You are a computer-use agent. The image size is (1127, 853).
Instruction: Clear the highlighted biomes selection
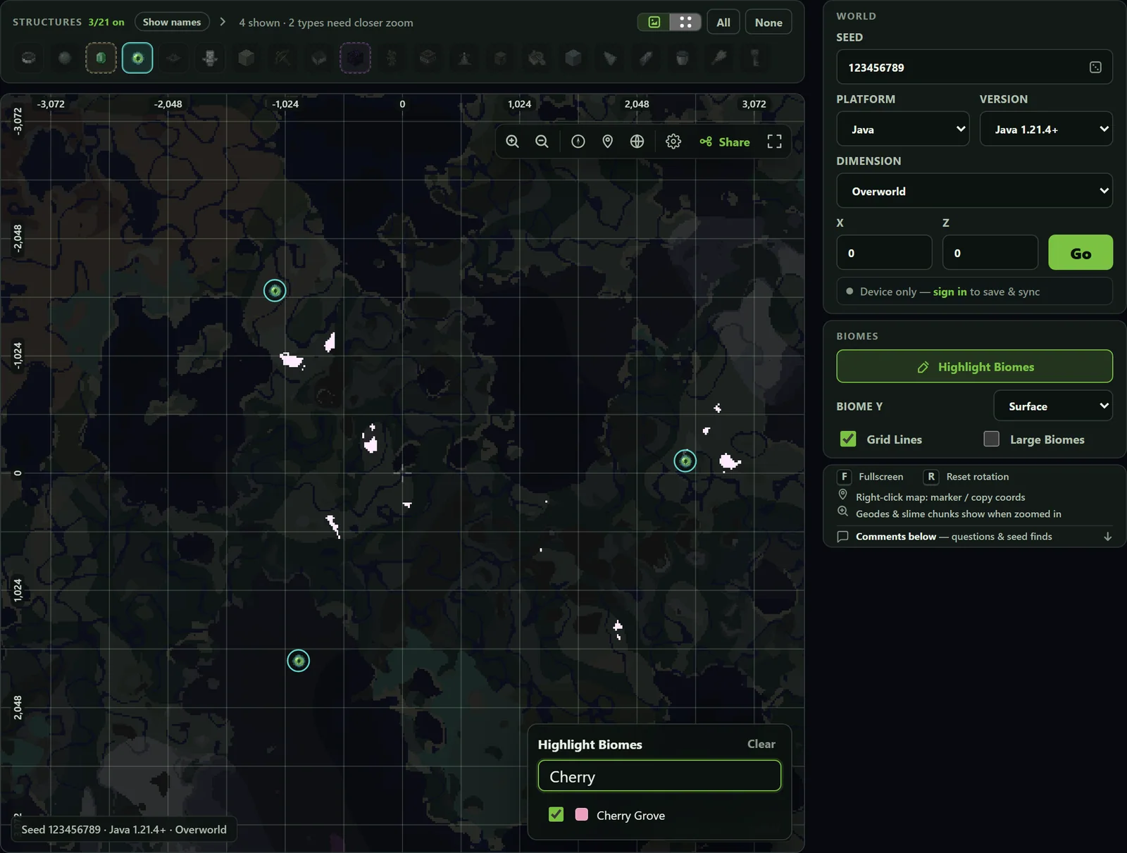(761, 744)
